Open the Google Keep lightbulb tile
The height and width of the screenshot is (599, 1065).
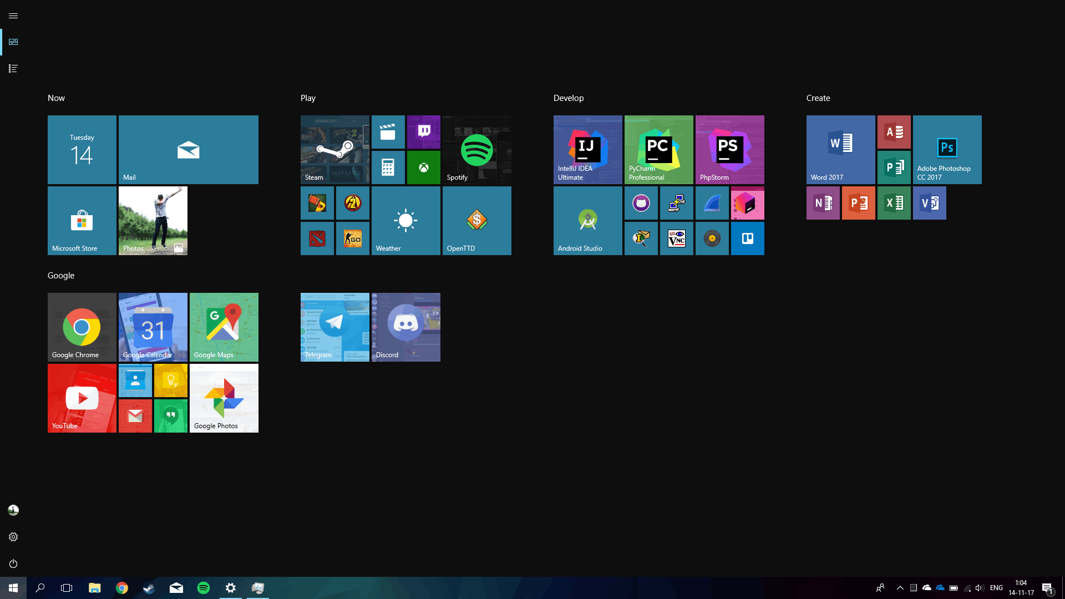click(171, 380)
